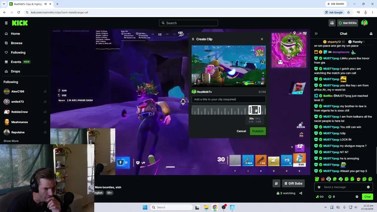
Task: Open Chrome from the taskbar
Action: click(x=215, y=207)
